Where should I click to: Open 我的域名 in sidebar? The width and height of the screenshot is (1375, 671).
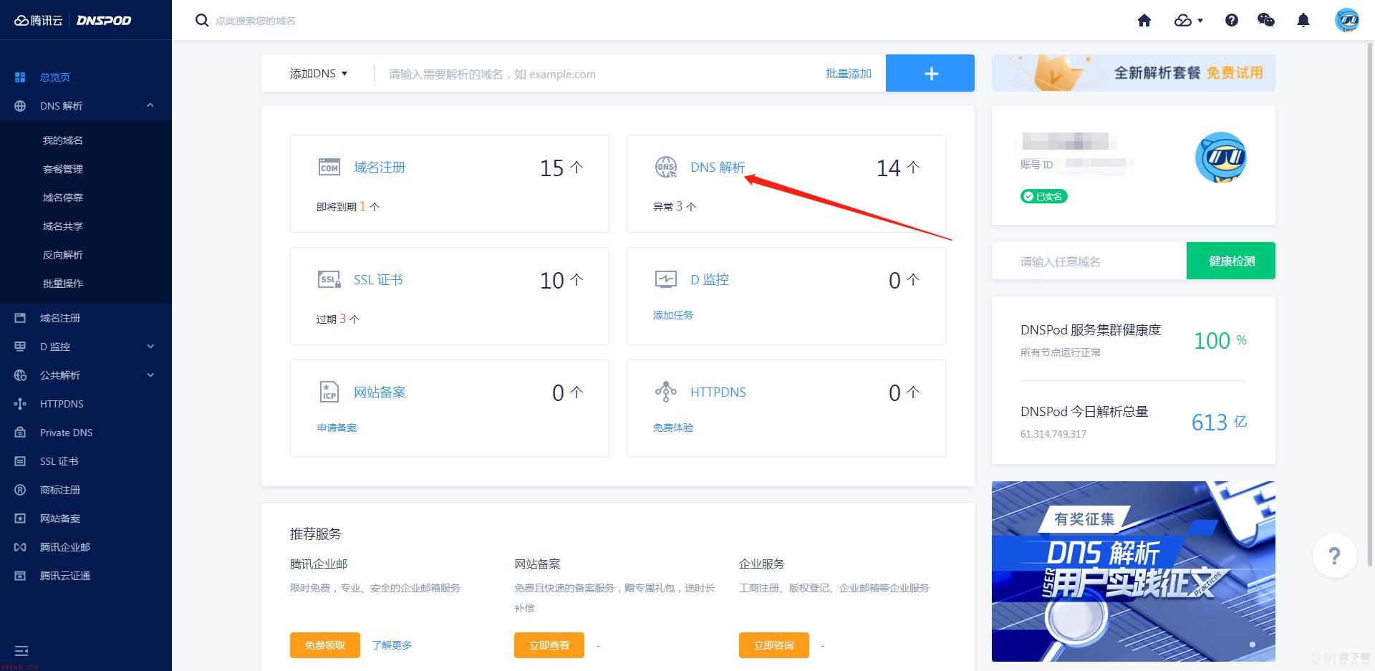coord(63,140)
